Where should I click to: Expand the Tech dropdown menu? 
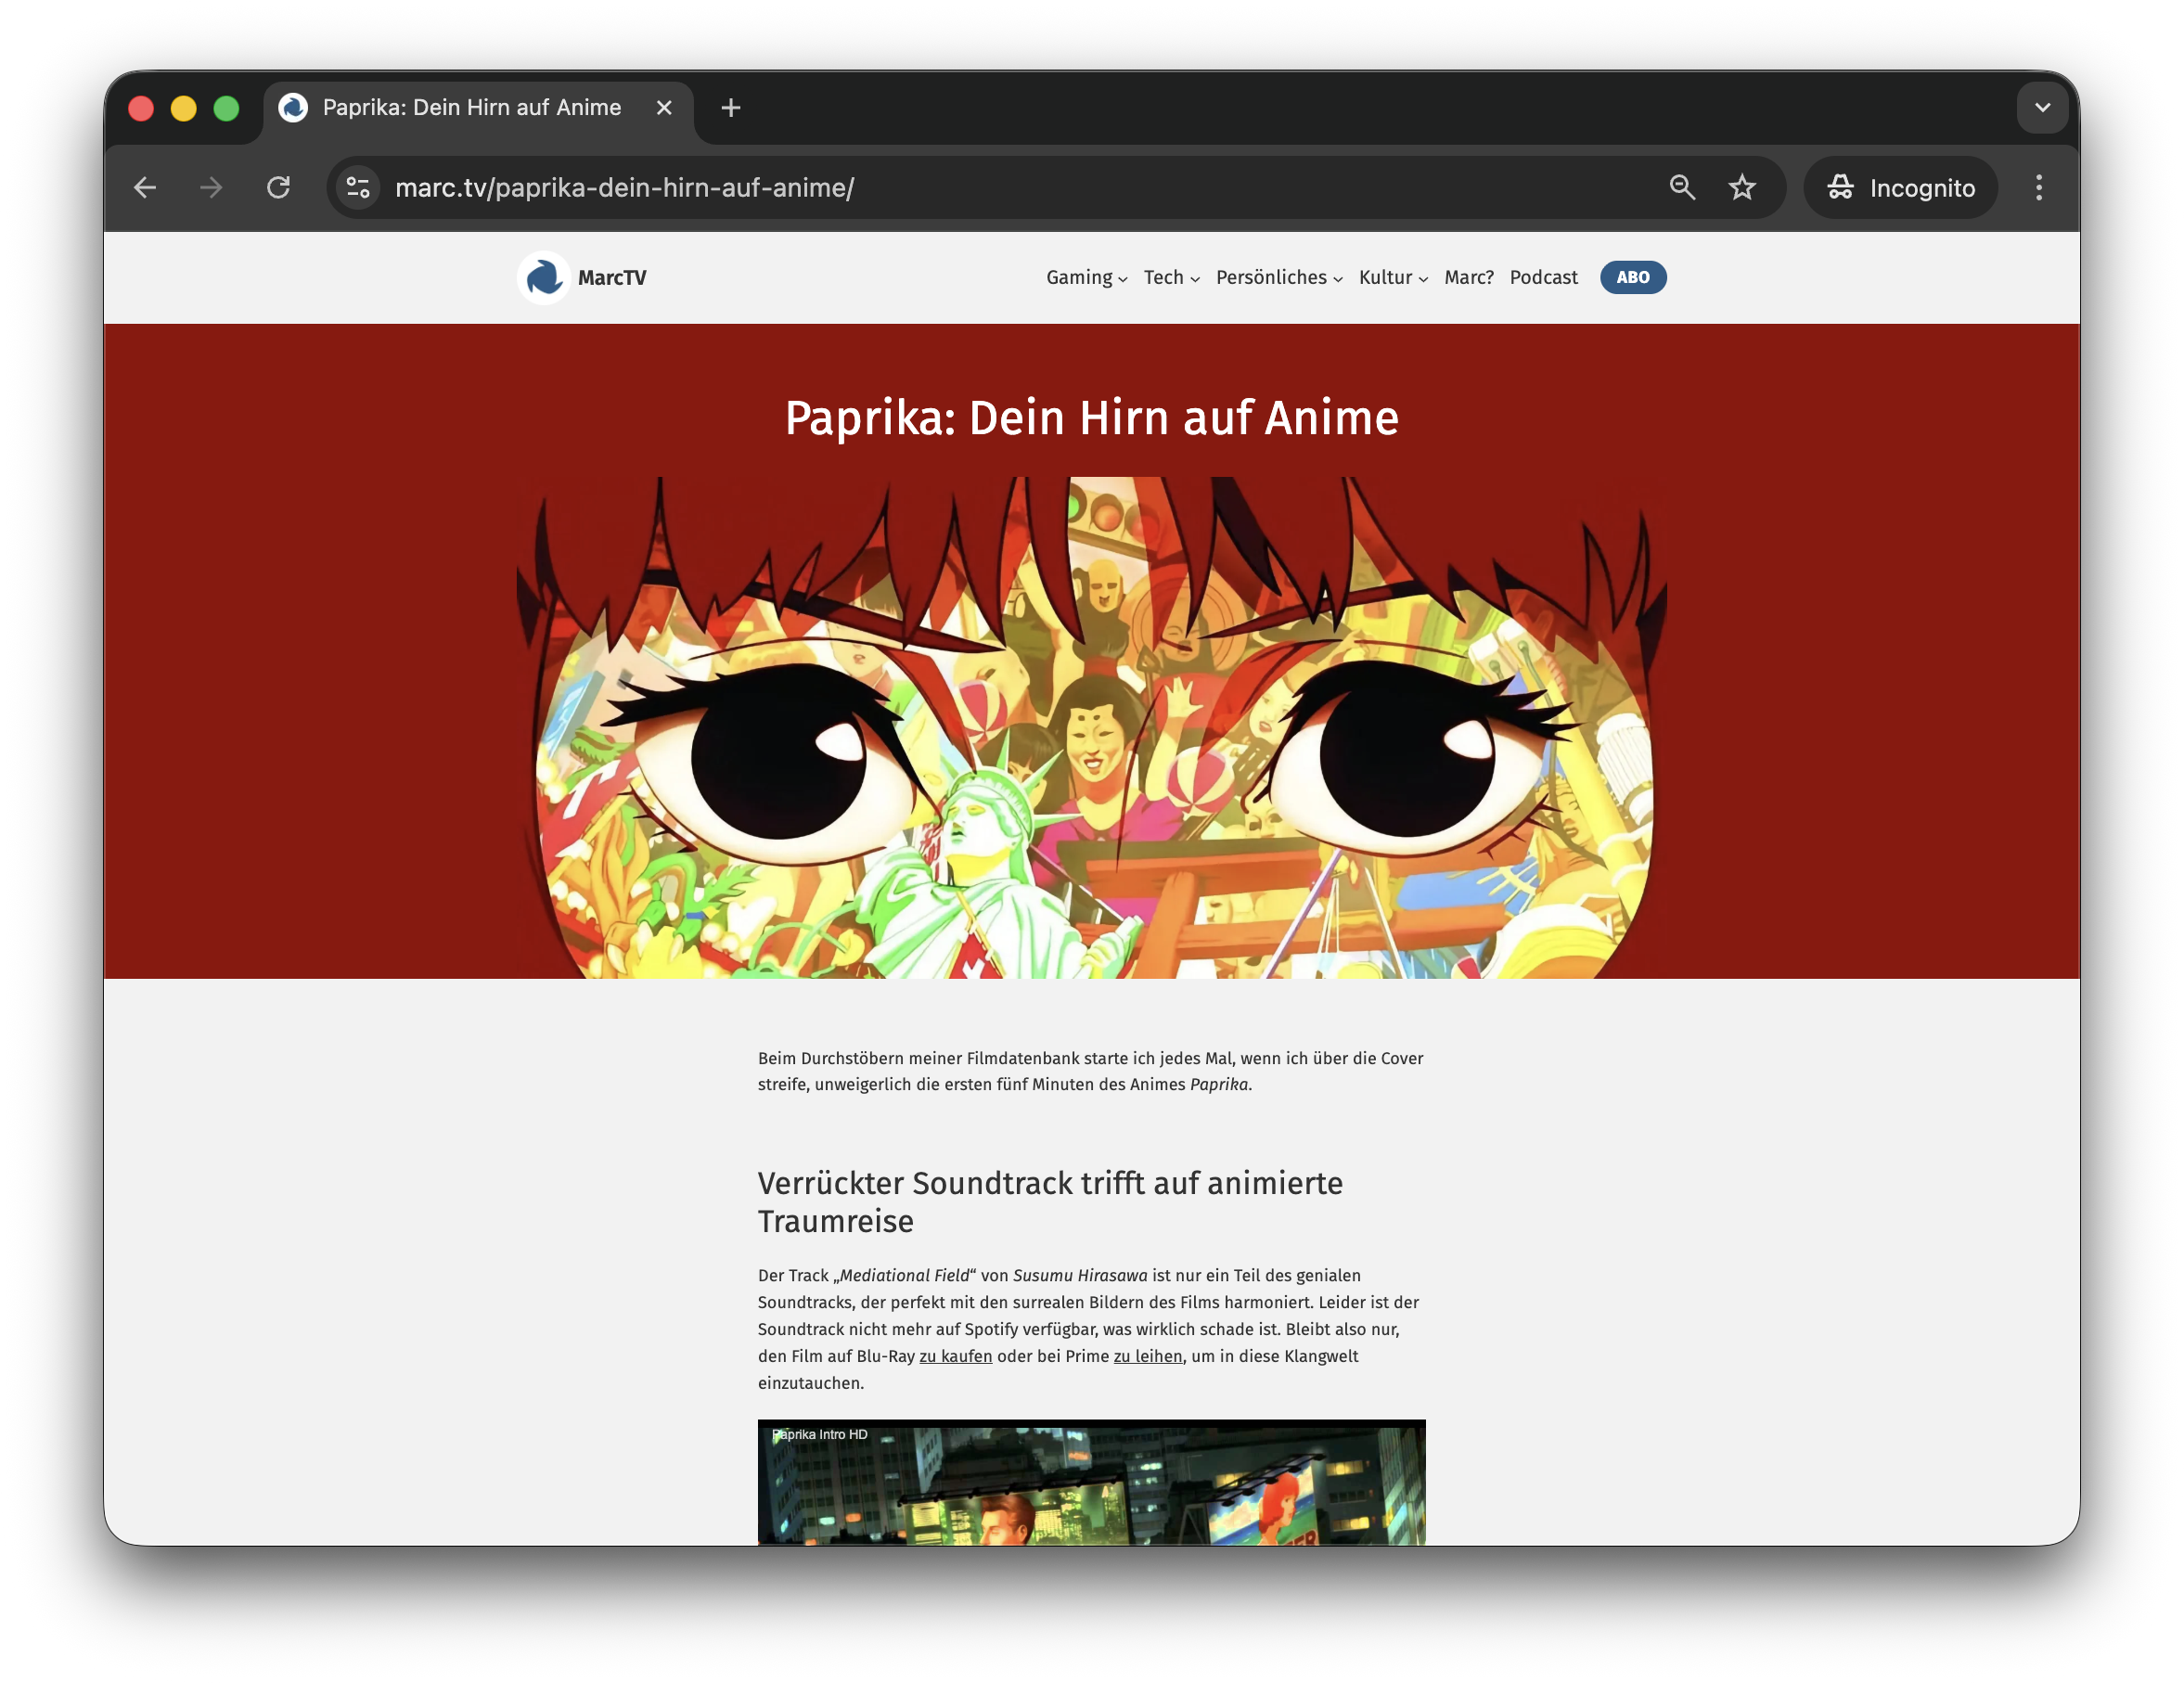(x=1171, y=278)
